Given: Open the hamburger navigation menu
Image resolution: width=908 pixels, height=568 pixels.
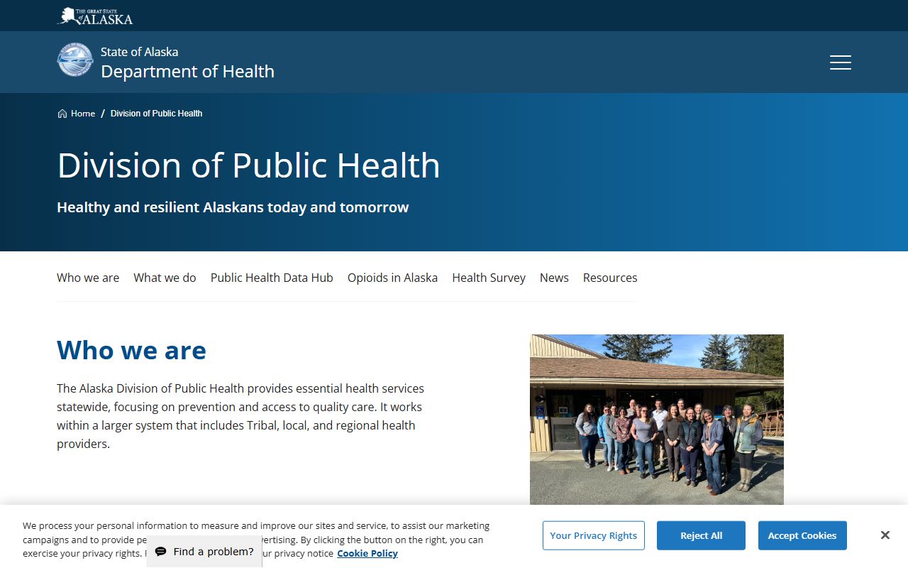Looking at the screenshot, I should (x=841, y=62).
